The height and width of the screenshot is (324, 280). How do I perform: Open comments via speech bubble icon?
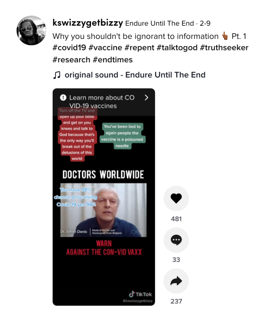[176, 240]
